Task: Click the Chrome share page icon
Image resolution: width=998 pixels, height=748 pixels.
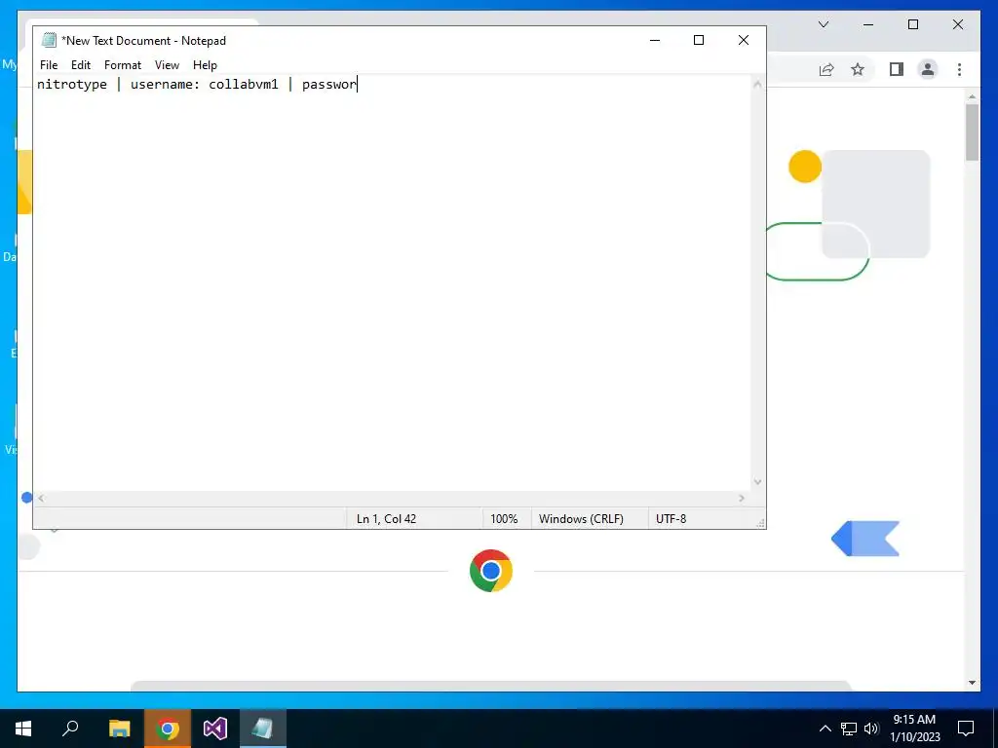Action: point(826,69)
